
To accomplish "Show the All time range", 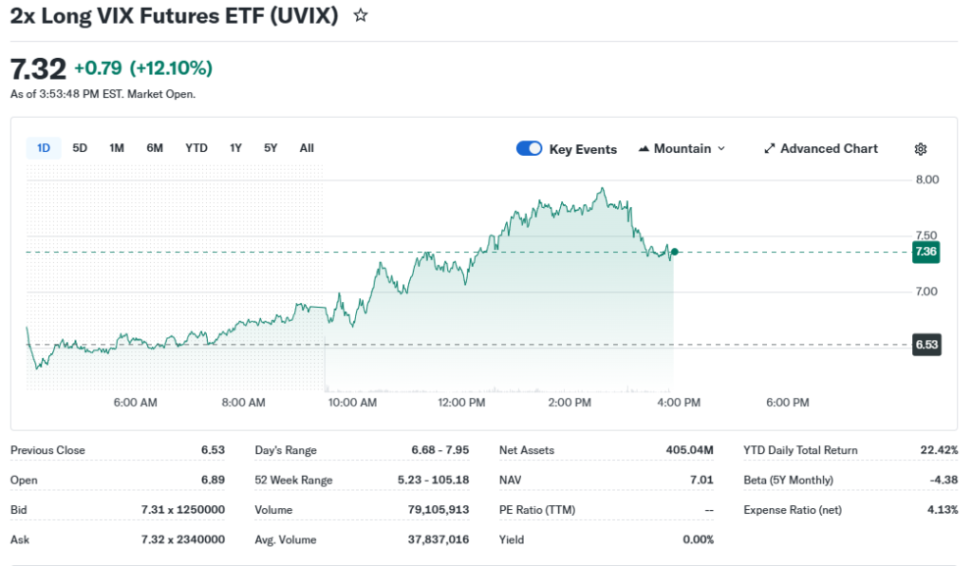I will (307, 148).
